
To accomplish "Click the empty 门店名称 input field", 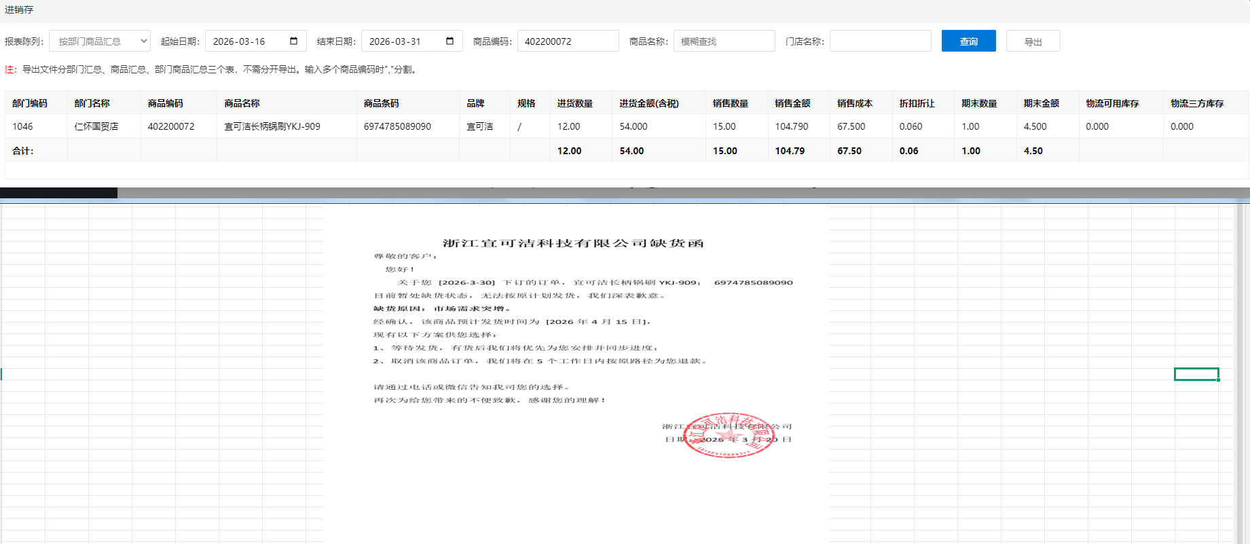I will click(x=880, y=41).
